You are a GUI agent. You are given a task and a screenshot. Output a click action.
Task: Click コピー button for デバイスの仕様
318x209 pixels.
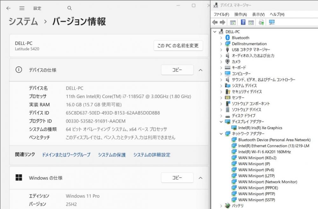pyautogui.click(x=177, y=70)
